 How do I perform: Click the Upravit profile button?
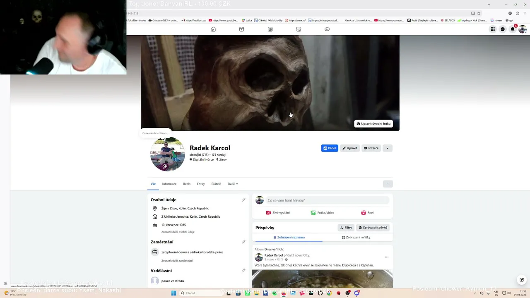tap(350, 148)
